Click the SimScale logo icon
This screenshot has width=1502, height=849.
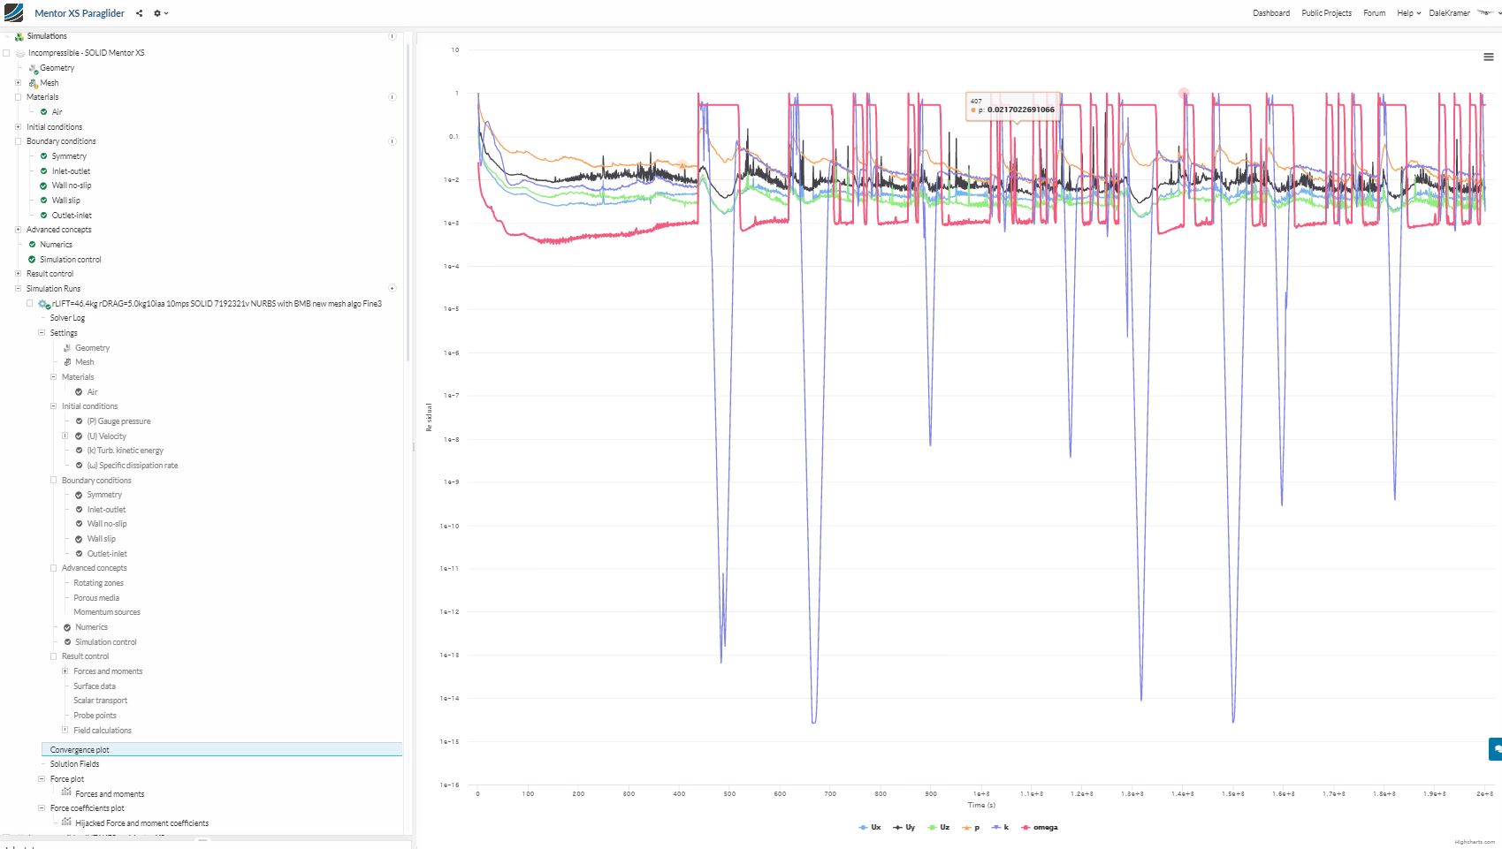[14, 13]
